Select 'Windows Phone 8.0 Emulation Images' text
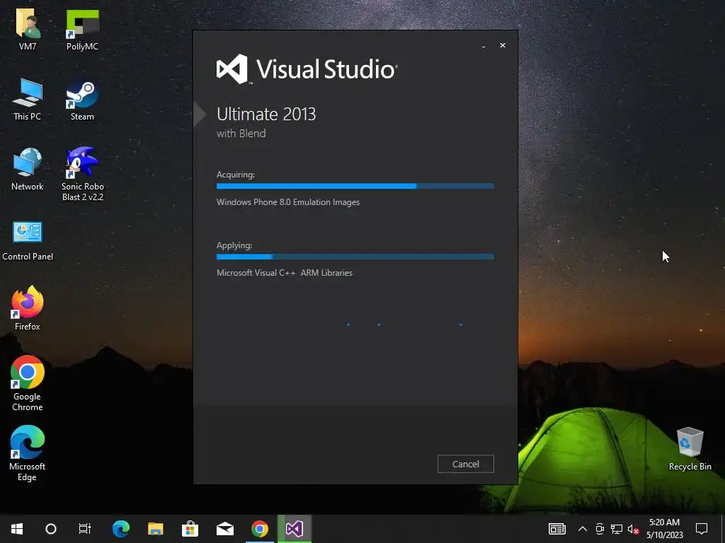725x543 pixels. 288,202
